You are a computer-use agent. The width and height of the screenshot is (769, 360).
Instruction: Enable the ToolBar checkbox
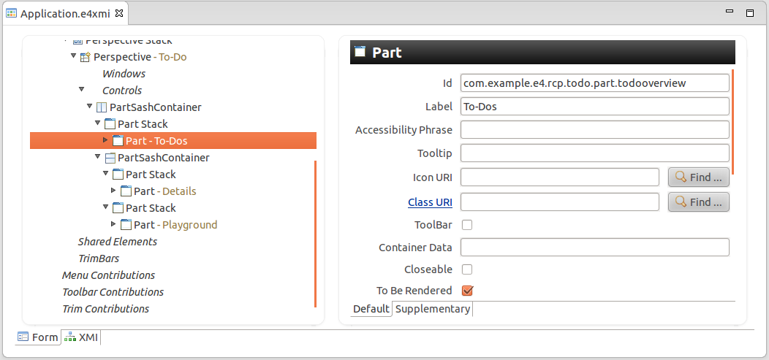[467, 225]
